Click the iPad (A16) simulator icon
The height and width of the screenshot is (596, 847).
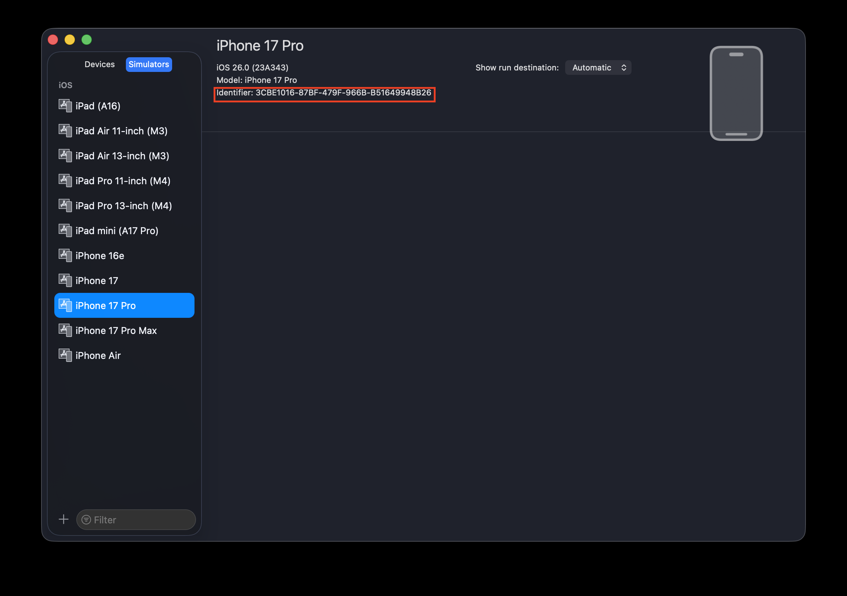coord(65,106)
